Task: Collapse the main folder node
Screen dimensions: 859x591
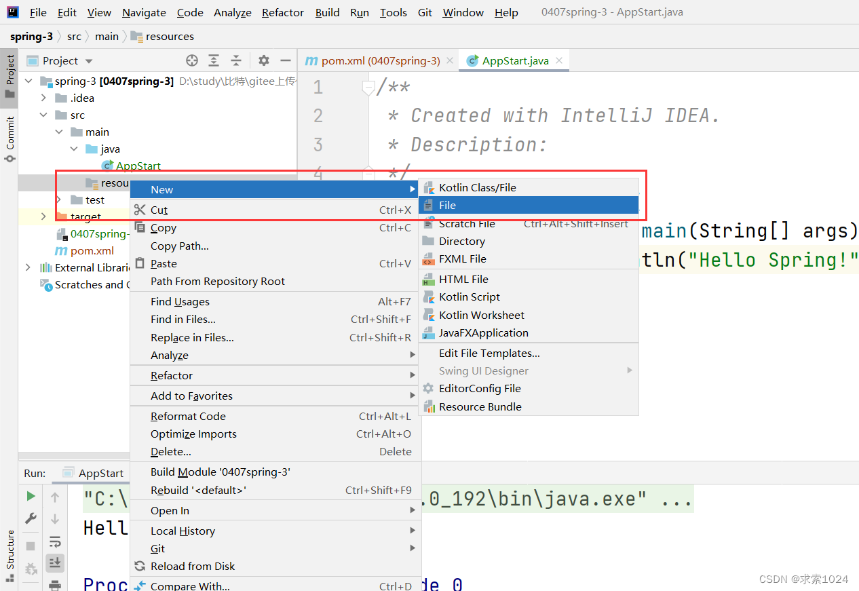Action: (59, 132)
